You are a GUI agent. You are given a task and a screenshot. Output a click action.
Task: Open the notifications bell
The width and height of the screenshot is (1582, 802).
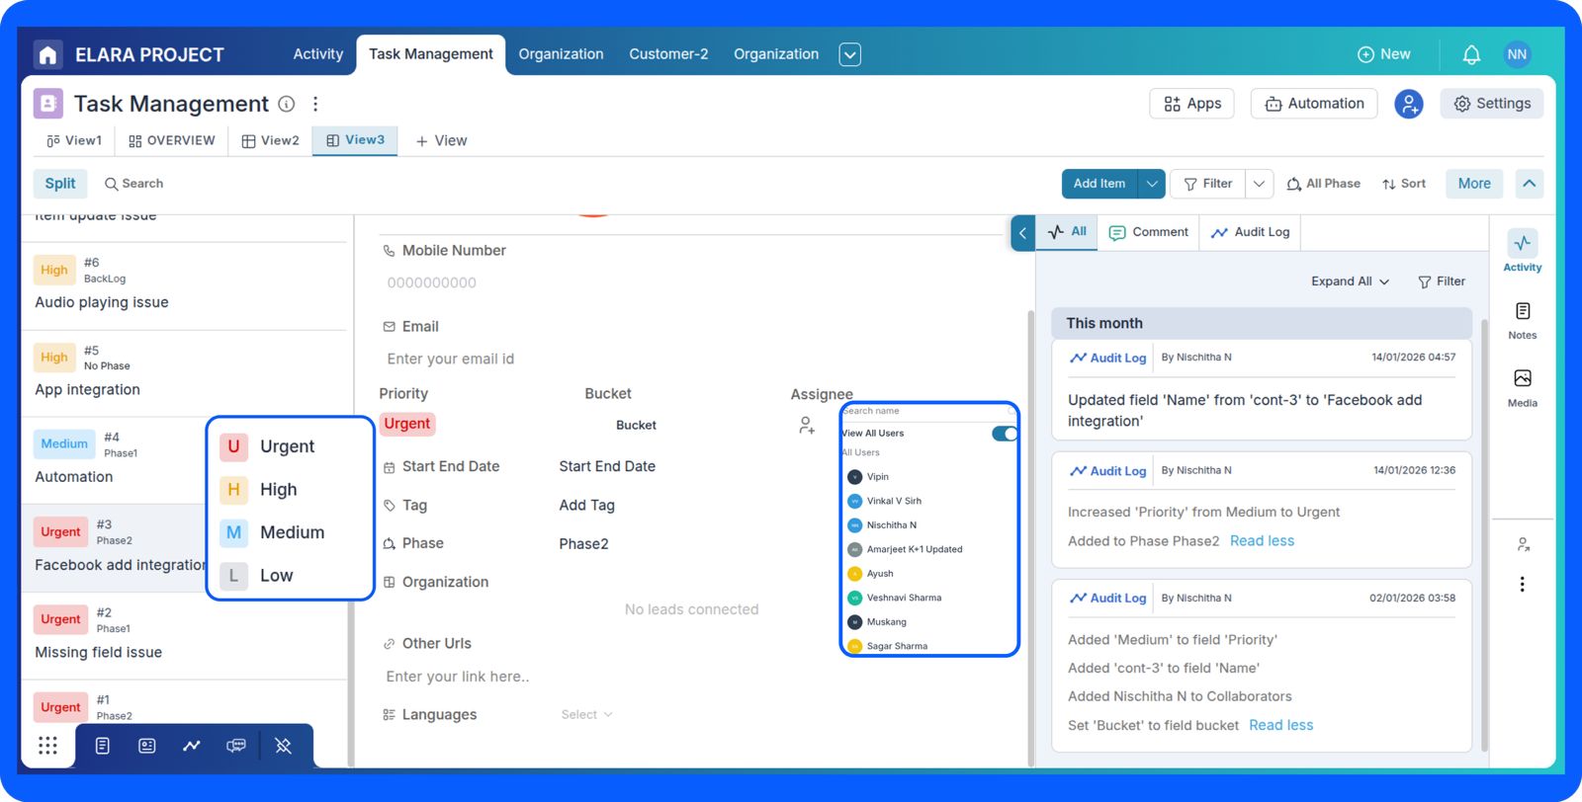click(1471, 54)
